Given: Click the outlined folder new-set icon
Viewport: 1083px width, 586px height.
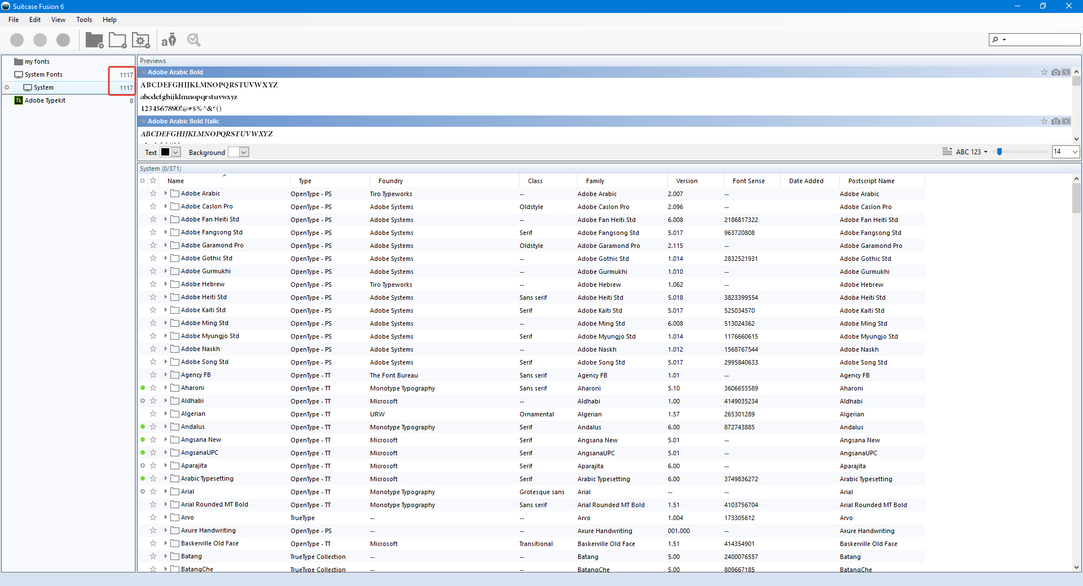Looking at the screenshot, I should pos(117,40).
